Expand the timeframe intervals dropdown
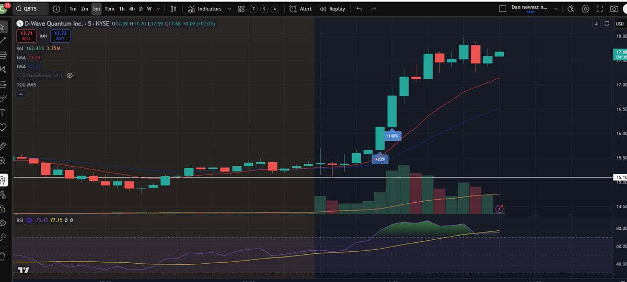Screen dimensions: 627x282 (158, 9)
